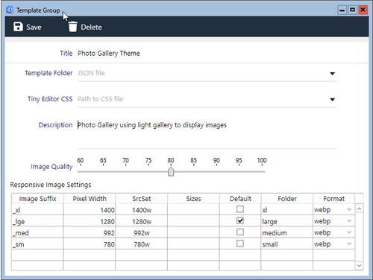Click the grid scrollbar up arrow
The width and height of the screenshot is (373, 280).
click(x=359, y=209)
